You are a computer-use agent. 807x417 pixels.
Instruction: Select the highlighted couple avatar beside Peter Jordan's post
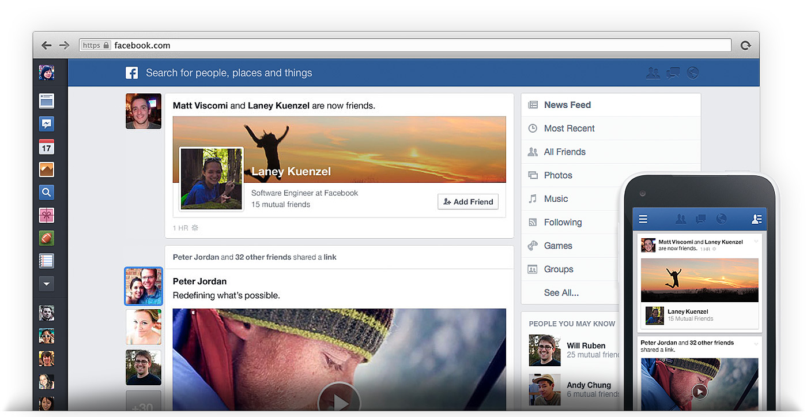pos(144,286)
